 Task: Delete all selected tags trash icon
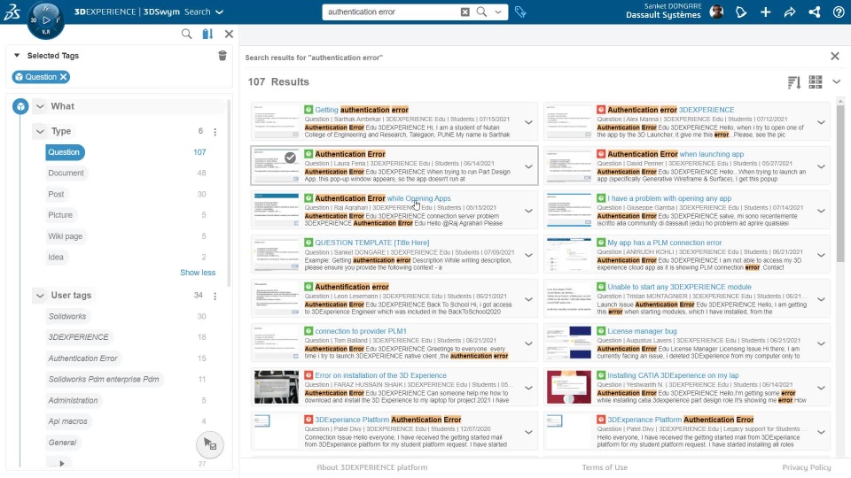pyautogui.click(x=223, y=56)
